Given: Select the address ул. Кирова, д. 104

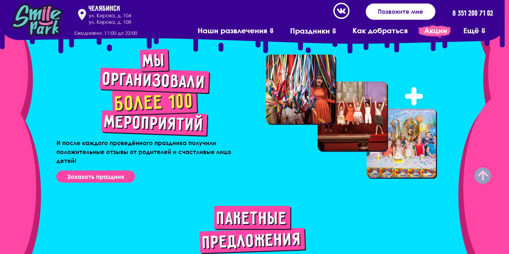Looking at the screenshot, I should click(110, 16).
